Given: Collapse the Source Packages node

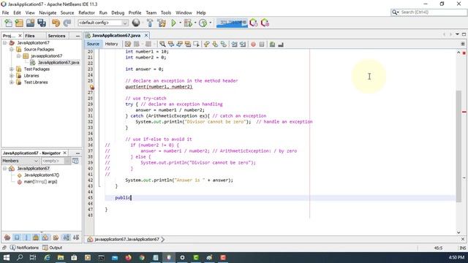Looking at the screenshot, I should coord(12,50).
